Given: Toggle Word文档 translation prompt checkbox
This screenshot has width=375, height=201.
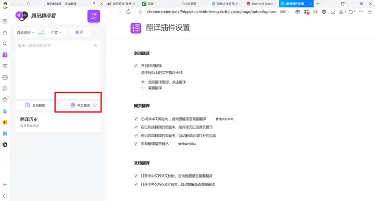Looking at the screenshot, I should [136, 184].
